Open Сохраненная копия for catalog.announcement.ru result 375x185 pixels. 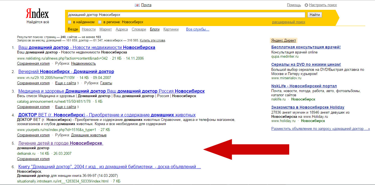tap(33, 107)
